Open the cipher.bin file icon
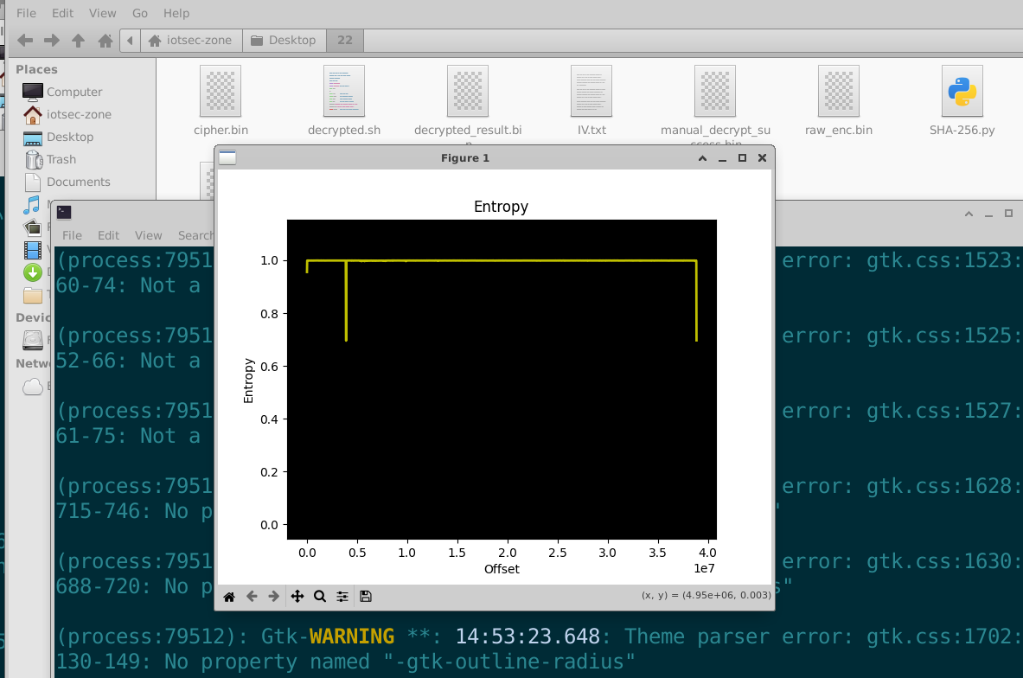 tap(221, 92)
